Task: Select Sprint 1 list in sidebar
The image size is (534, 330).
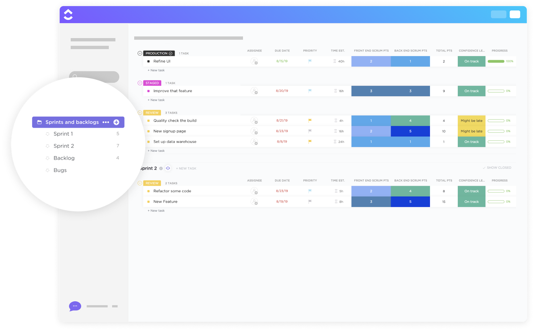Action: pyautogui.click(x=63, y=134)
